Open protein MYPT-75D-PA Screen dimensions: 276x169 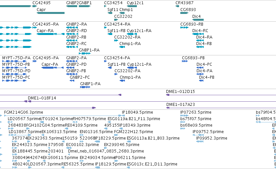click(16, 58)
